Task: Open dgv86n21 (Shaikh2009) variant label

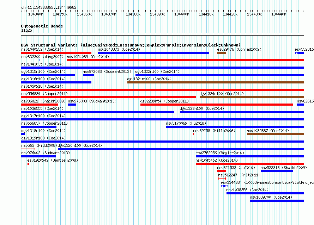Action: point(43,101)
